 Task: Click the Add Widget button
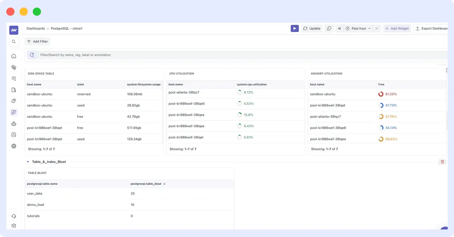(x=397, y=28)
